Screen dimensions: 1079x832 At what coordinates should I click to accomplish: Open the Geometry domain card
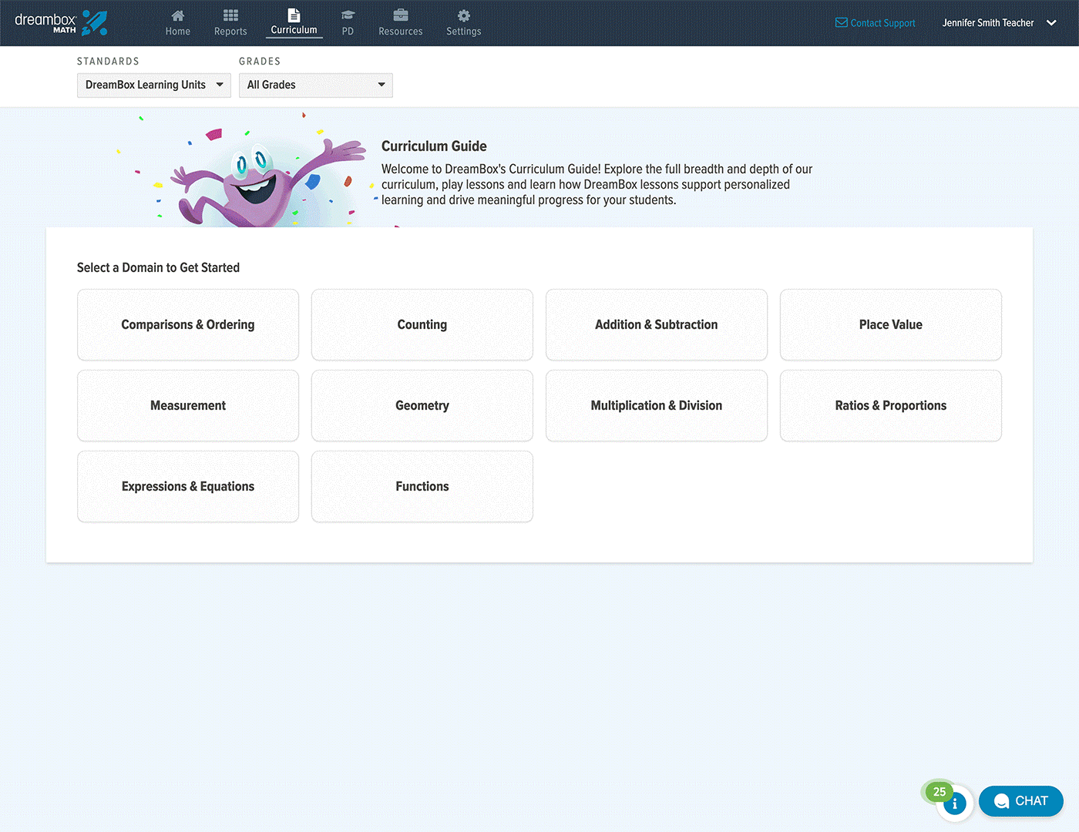click(x=422, y=405)
